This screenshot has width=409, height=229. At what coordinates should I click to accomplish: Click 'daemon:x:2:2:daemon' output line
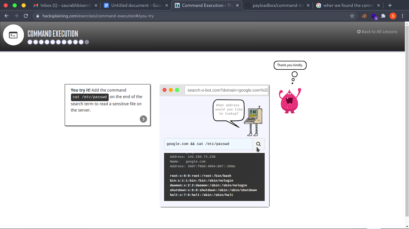(x=208, y=186)
